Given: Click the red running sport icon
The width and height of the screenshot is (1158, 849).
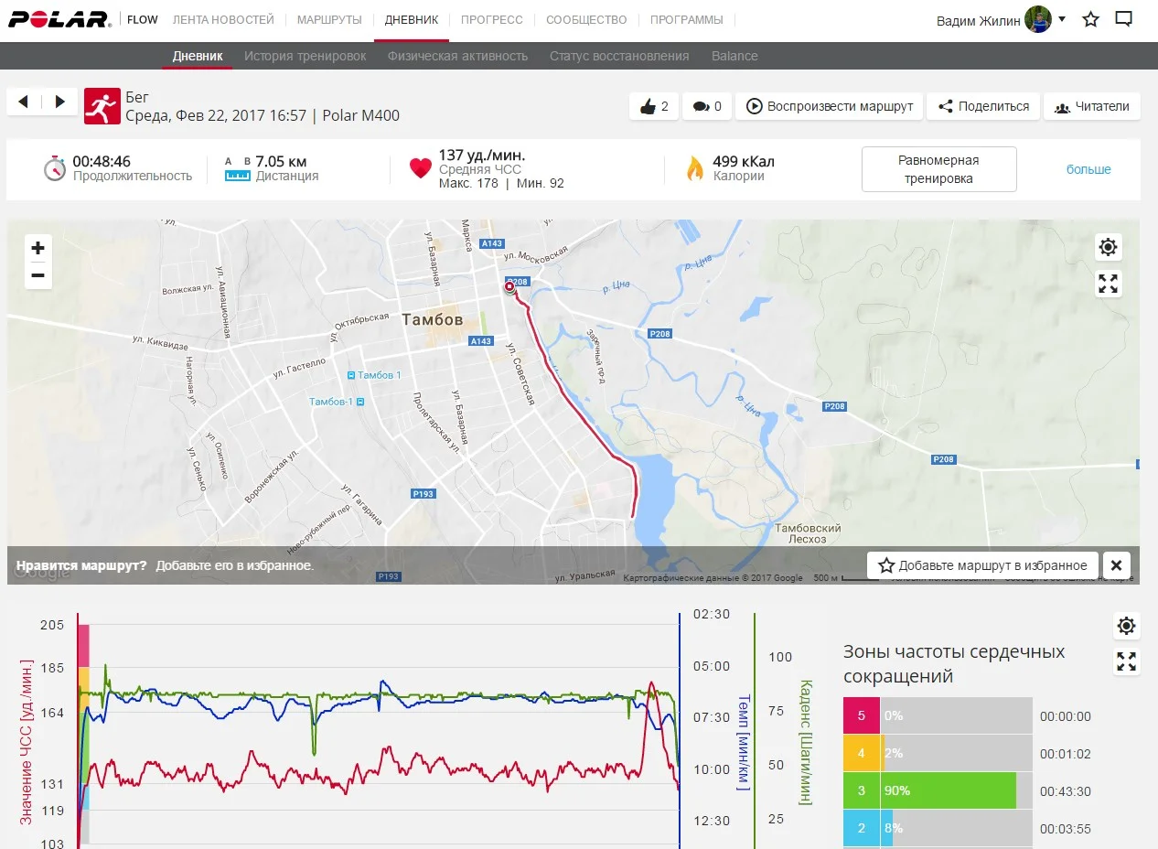Looking at the screenshot, I should (x=102, y=106).
